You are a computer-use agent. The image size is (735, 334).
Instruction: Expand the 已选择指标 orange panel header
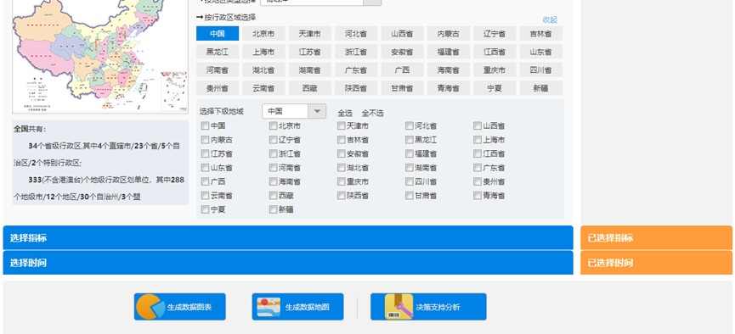(656, 237)
